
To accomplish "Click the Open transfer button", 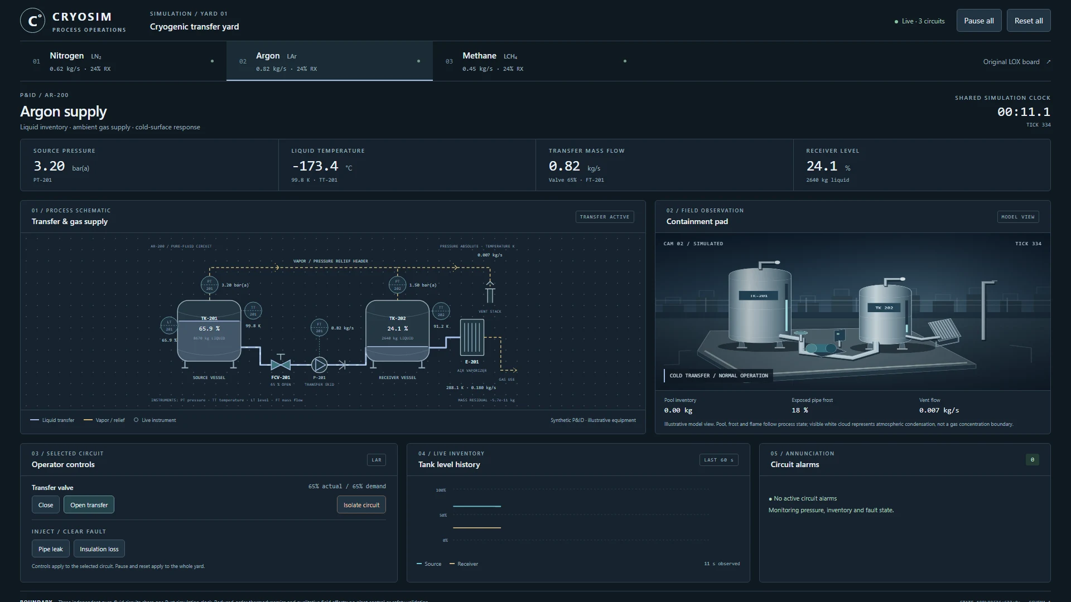I will [x=89, y=505].
